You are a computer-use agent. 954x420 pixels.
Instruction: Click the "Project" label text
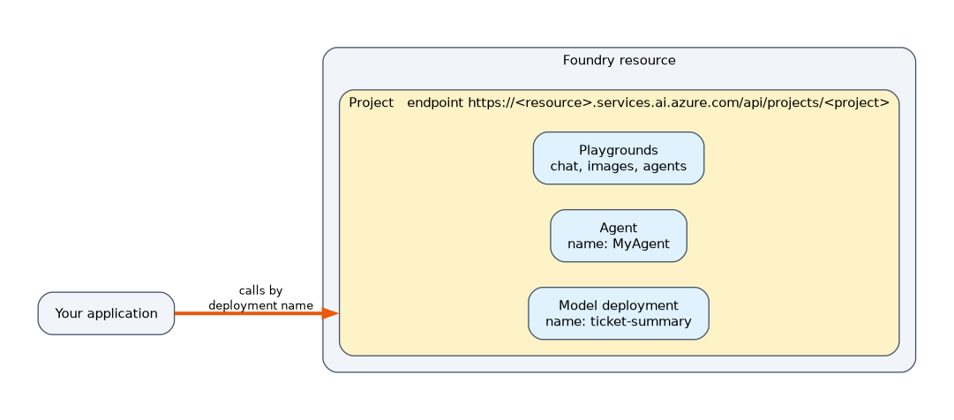(x=372, y=103)
